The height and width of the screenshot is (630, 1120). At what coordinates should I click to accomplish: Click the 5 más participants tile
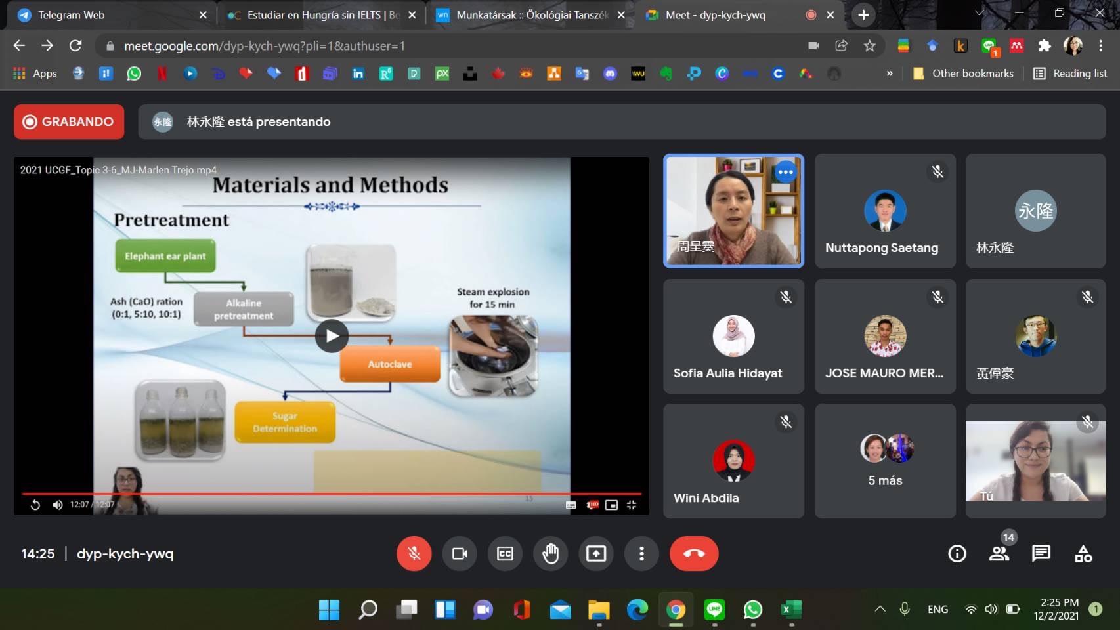(885, 461)
